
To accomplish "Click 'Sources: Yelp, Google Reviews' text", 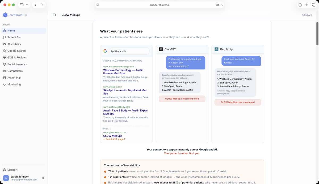I will click(231, 92).
